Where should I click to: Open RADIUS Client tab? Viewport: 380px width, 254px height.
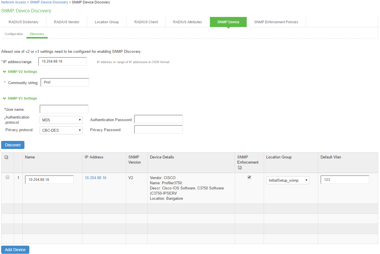click(x=146, y=22)
